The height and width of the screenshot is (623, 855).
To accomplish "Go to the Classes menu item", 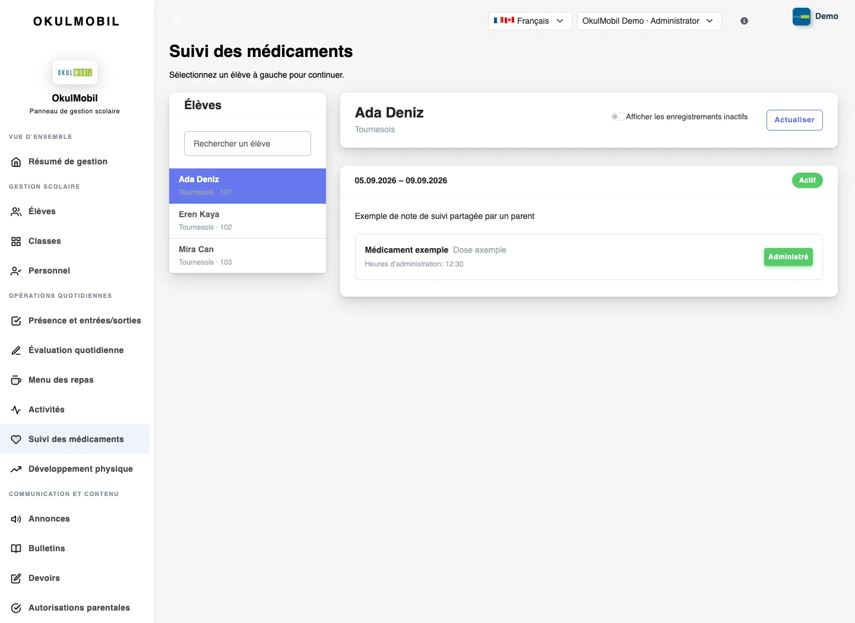I will (75, 241).
